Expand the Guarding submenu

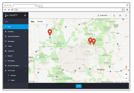pos(16,32)
